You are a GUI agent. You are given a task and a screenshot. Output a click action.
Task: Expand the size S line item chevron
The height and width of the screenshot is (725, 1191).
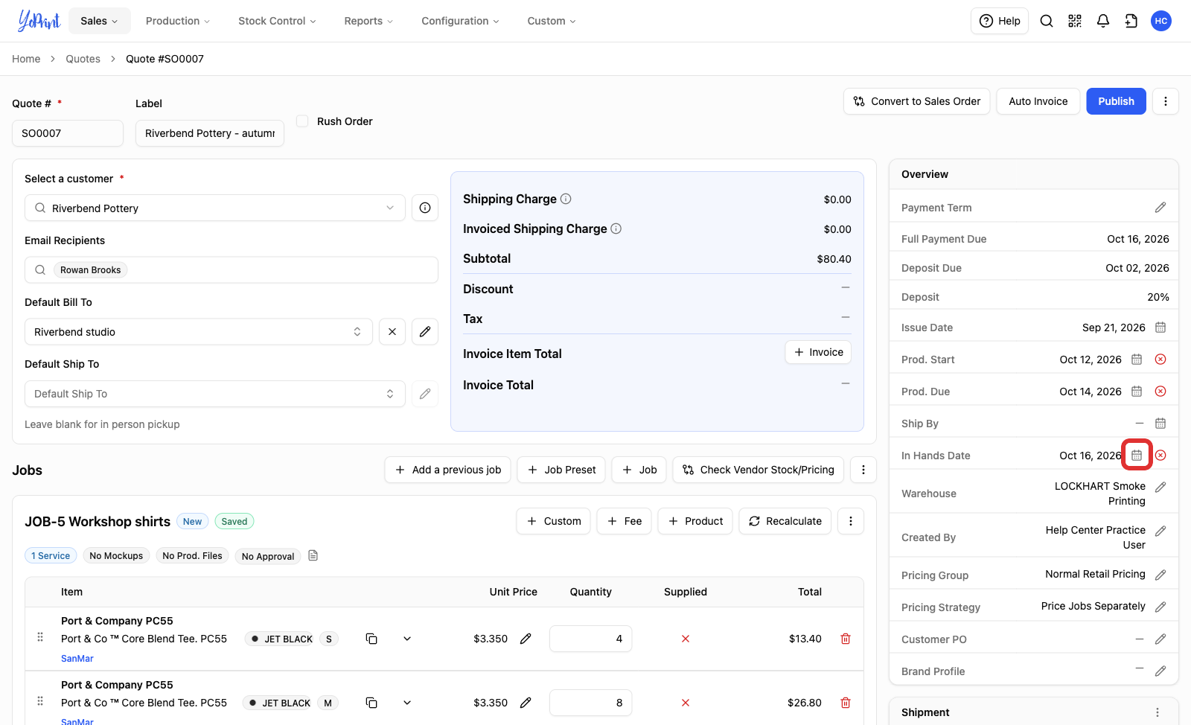click(407, 639)
